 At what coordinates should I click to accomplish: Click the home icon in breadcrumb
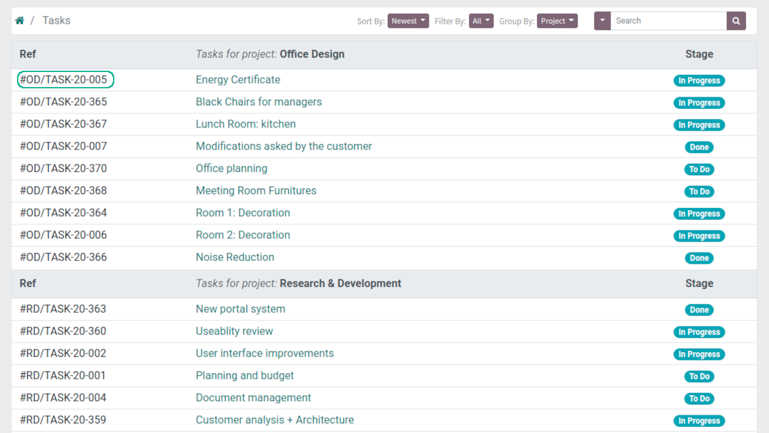pyautogui.click(x=20, y=21)
